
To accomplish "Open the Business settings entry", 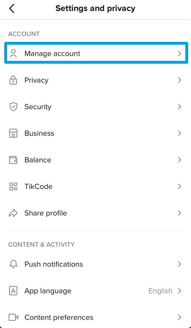I will [x=96, y=133].
